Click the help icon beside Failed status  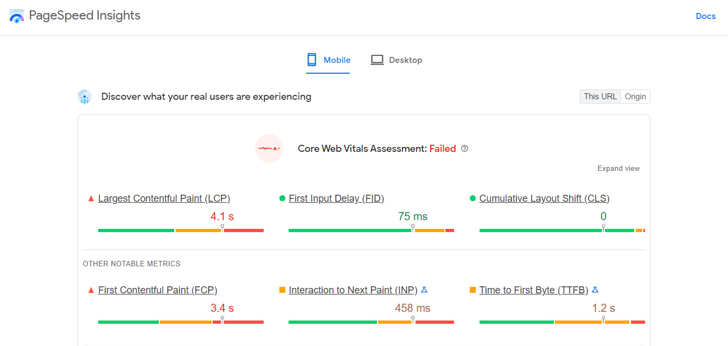pos(464,149)
